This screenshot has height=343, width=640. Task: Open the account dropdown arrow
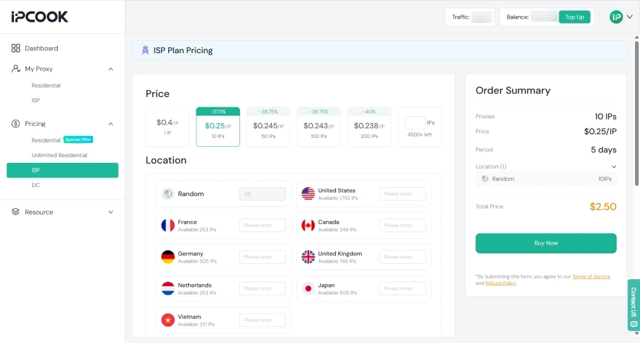point(630,17)
